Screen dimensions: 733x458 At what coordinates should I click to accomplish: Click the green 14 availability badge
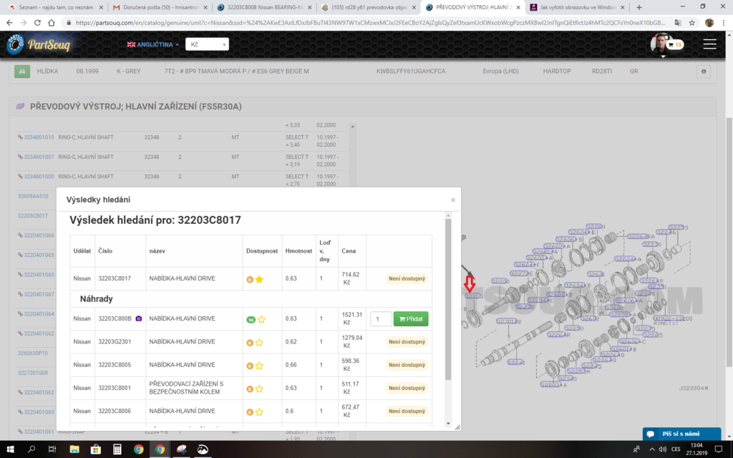[251, 320]
